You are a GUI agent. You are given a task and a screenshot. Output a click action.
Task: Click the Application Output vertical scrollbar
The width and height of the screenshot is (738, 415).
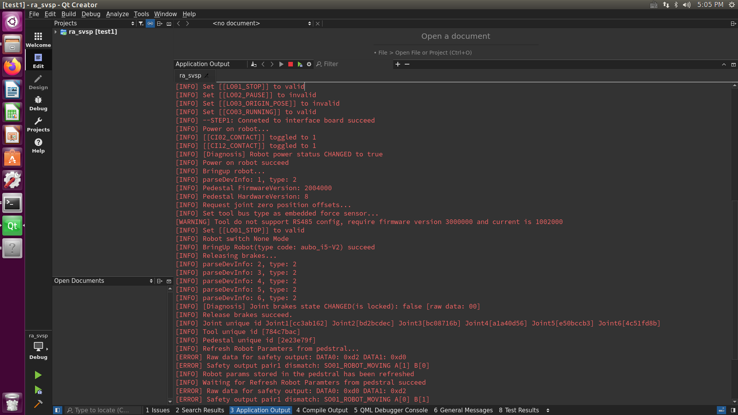coord(735,280)
